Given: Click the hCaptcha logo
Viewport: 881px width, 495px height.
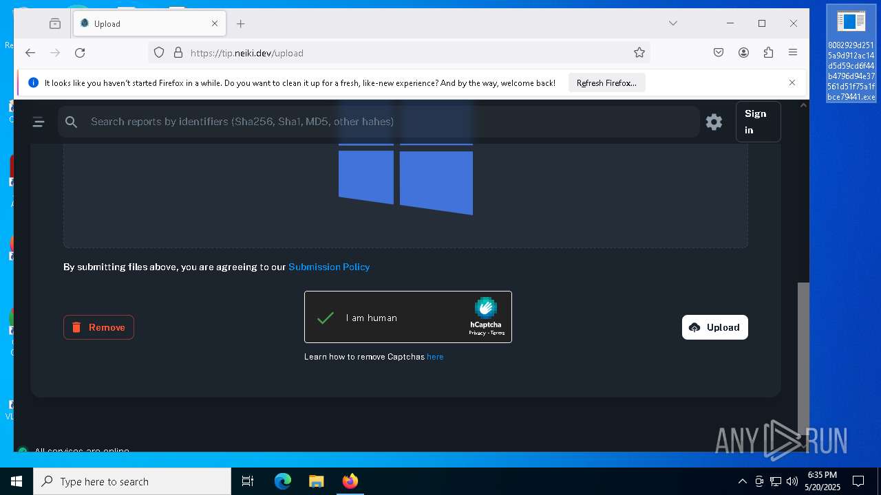Looking at the screenshot, I should click(486, 307).
